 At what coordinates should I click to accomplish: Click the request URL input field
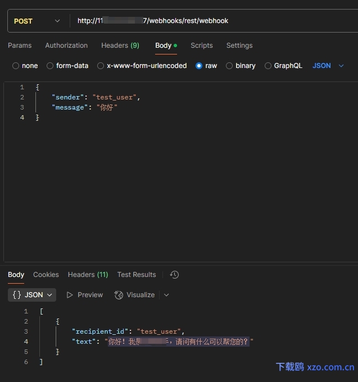tap(208, 21)
